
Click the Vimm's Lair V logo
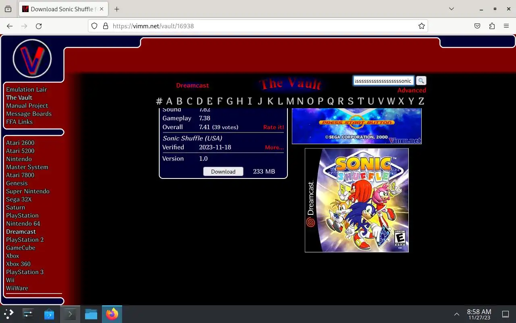pyautogui.click(x=32, y=59)
